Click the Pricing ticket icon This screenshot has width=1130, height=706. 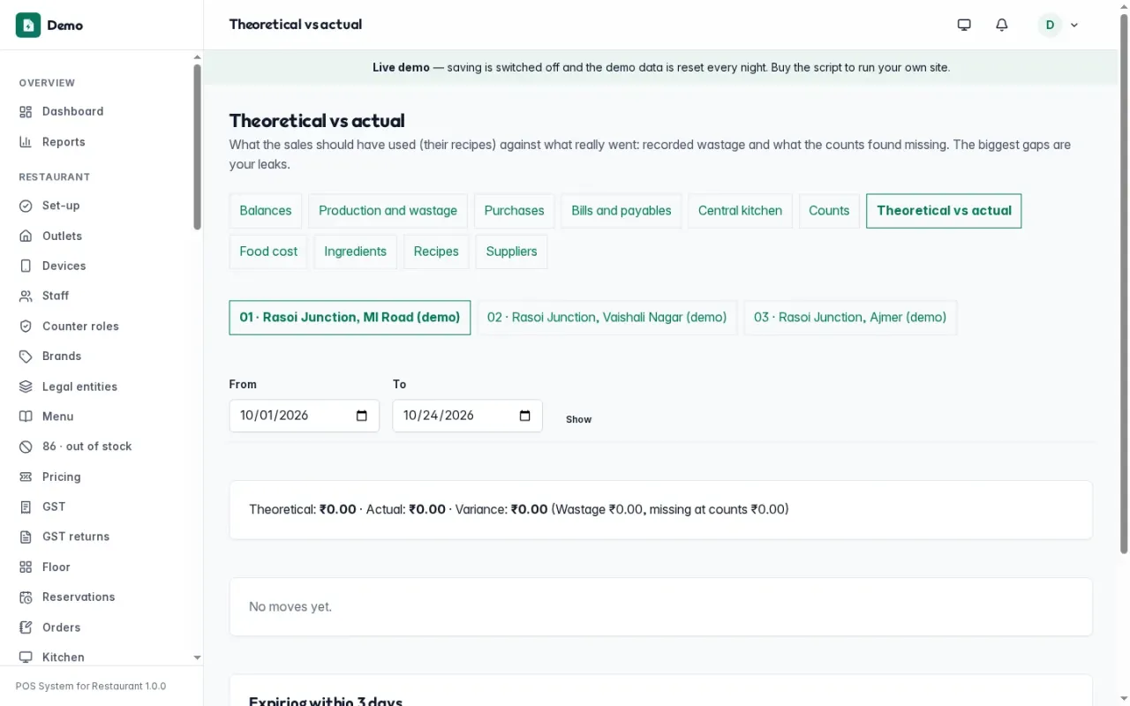click(x=26, y=477)
